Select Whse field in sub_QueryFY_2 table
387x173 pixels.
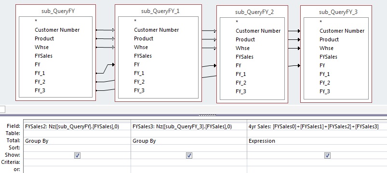click(242, 48)
